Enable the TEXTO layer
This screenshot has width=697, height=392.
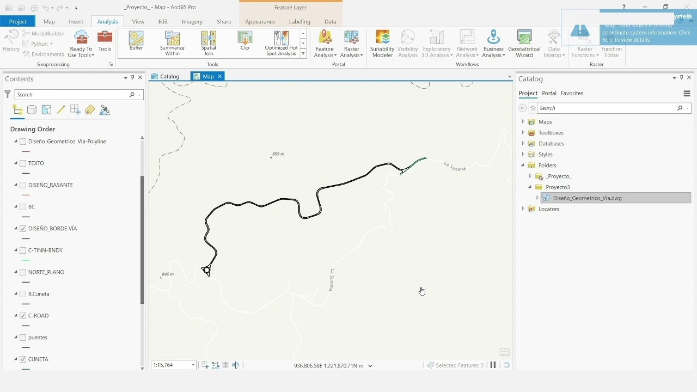[23, 163]
